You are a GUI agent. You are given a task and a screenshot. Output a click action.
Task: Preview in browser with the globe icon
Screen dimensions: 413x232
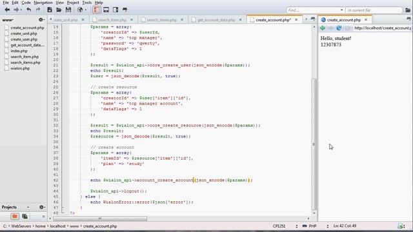pyautogui.click(x=80, y=10)
